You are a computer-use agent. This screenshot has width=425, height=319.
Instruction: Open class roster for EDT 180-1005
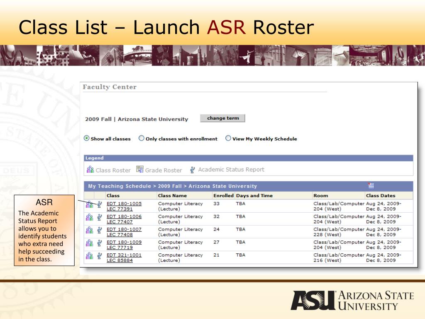pyautogui.click(x=90, y=204)
